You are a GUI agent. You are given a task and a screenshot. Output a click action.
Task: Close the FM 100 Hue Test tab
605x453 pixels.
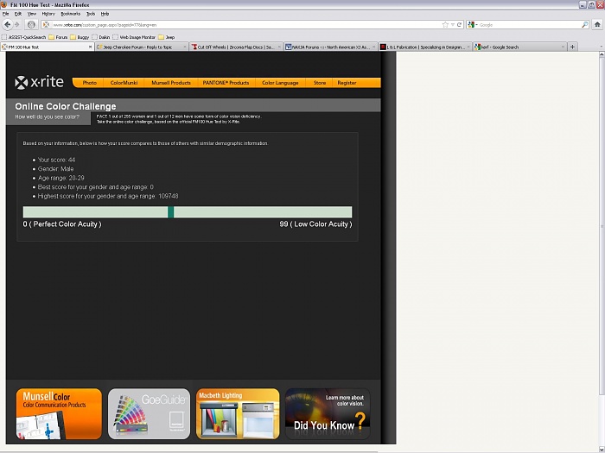90,47
